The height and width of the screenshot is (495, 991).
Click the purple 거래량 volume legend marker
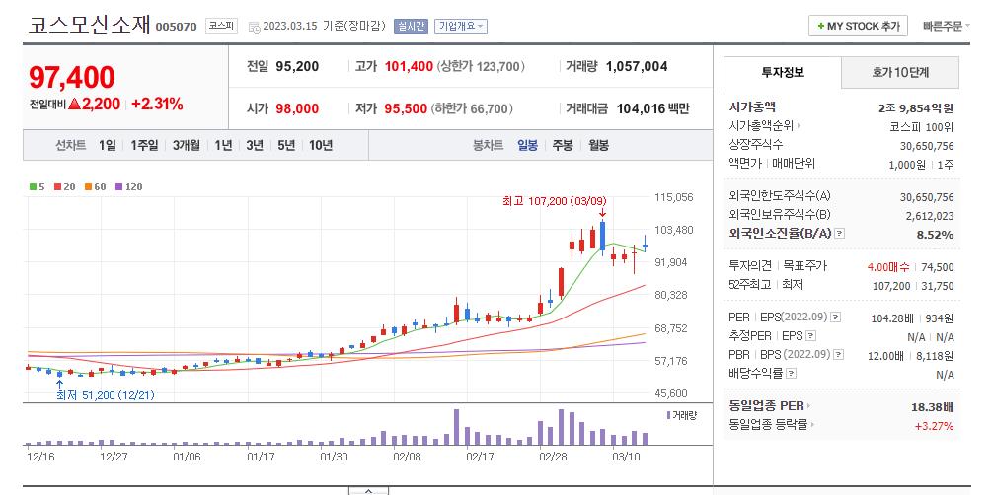point(668,415)
